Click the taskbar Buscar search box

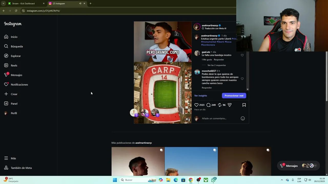coord(138,180)
